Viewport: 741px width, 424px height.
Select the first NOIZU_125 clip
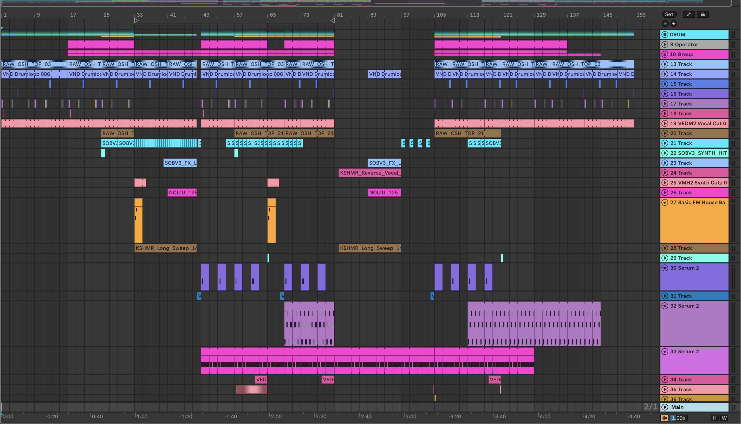point(182,193)
